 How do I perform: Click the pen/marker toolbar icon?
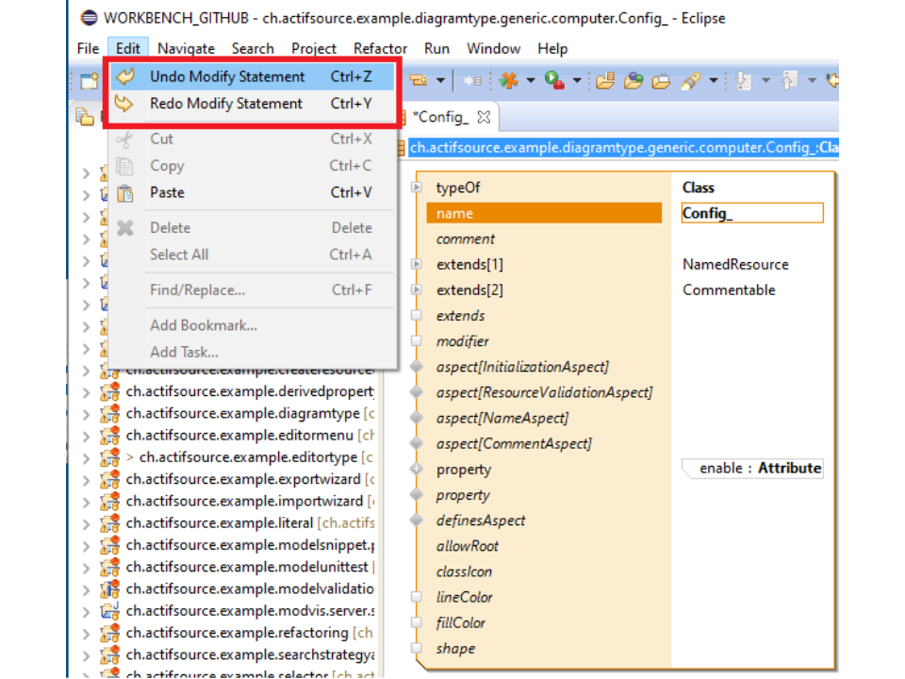[x=690, y=81]
